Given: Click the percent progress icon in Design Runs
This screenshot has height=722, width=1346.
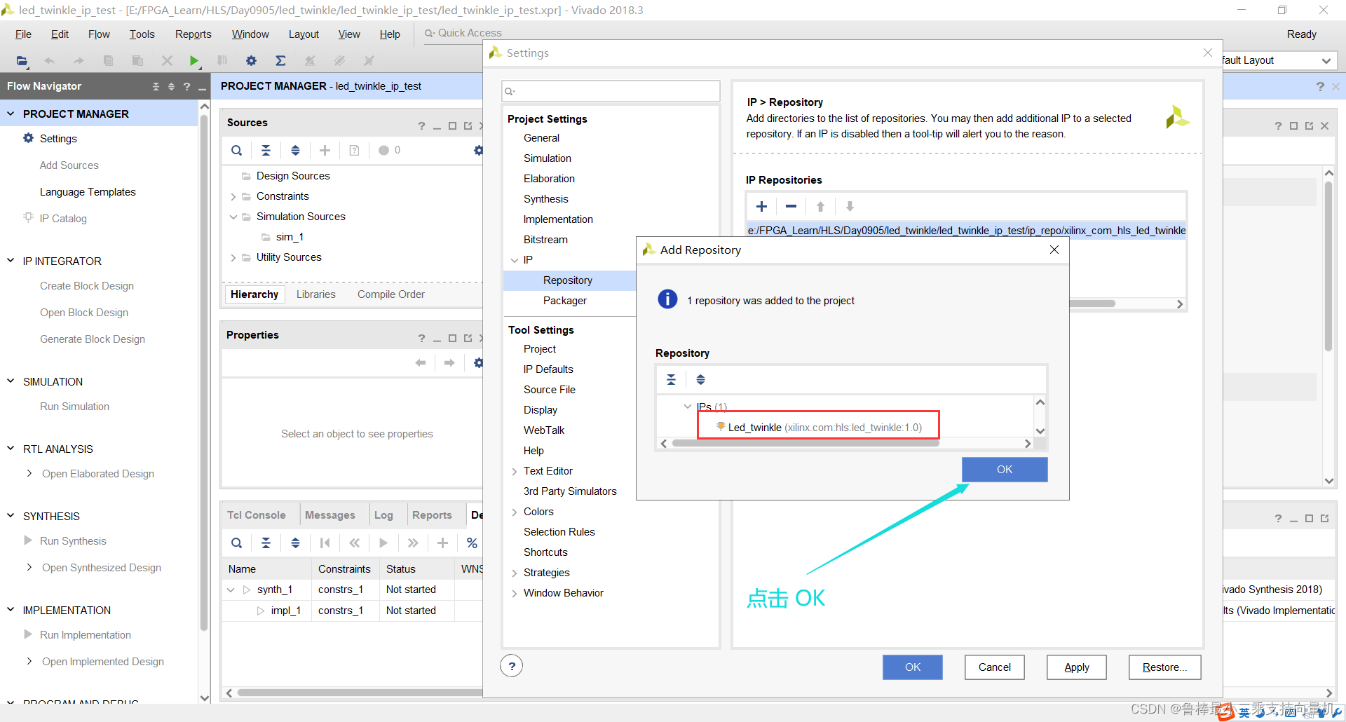Looking at the screenshot, I should tap(472, 543).
